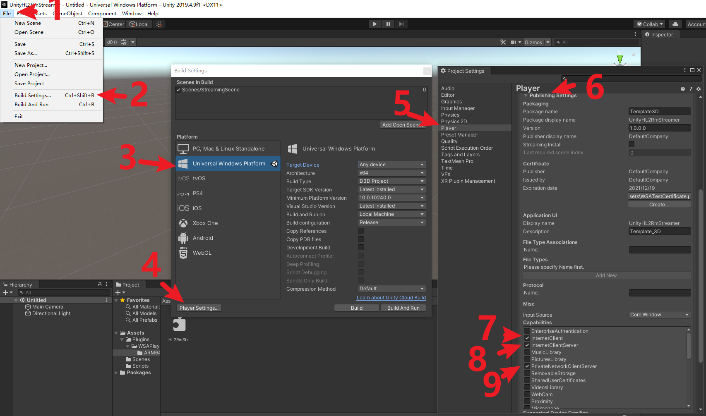Screen dimensions: 706x416
Task: Click the Play button in toolbar
Action: 375,24
